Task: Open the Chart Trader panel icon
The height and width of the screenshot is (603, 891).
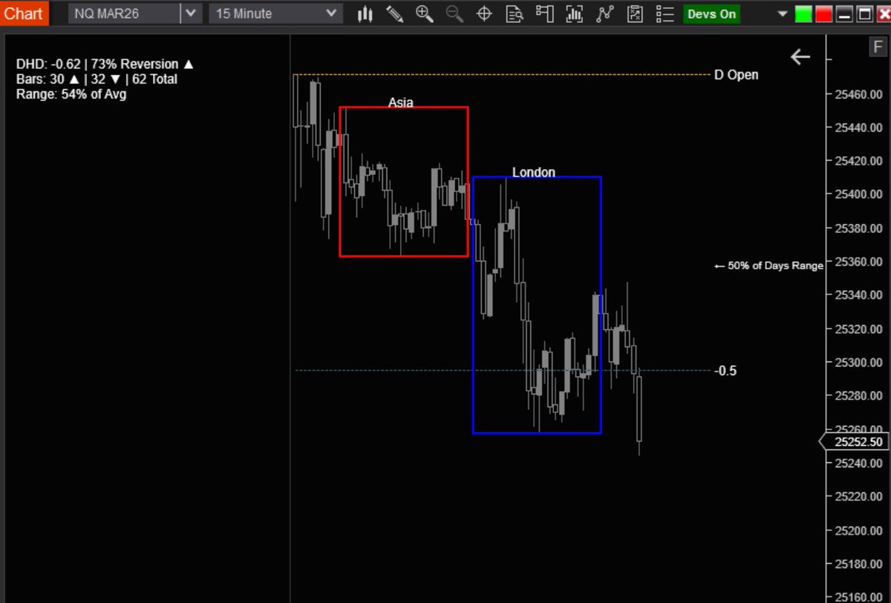Action: point(545,13)
